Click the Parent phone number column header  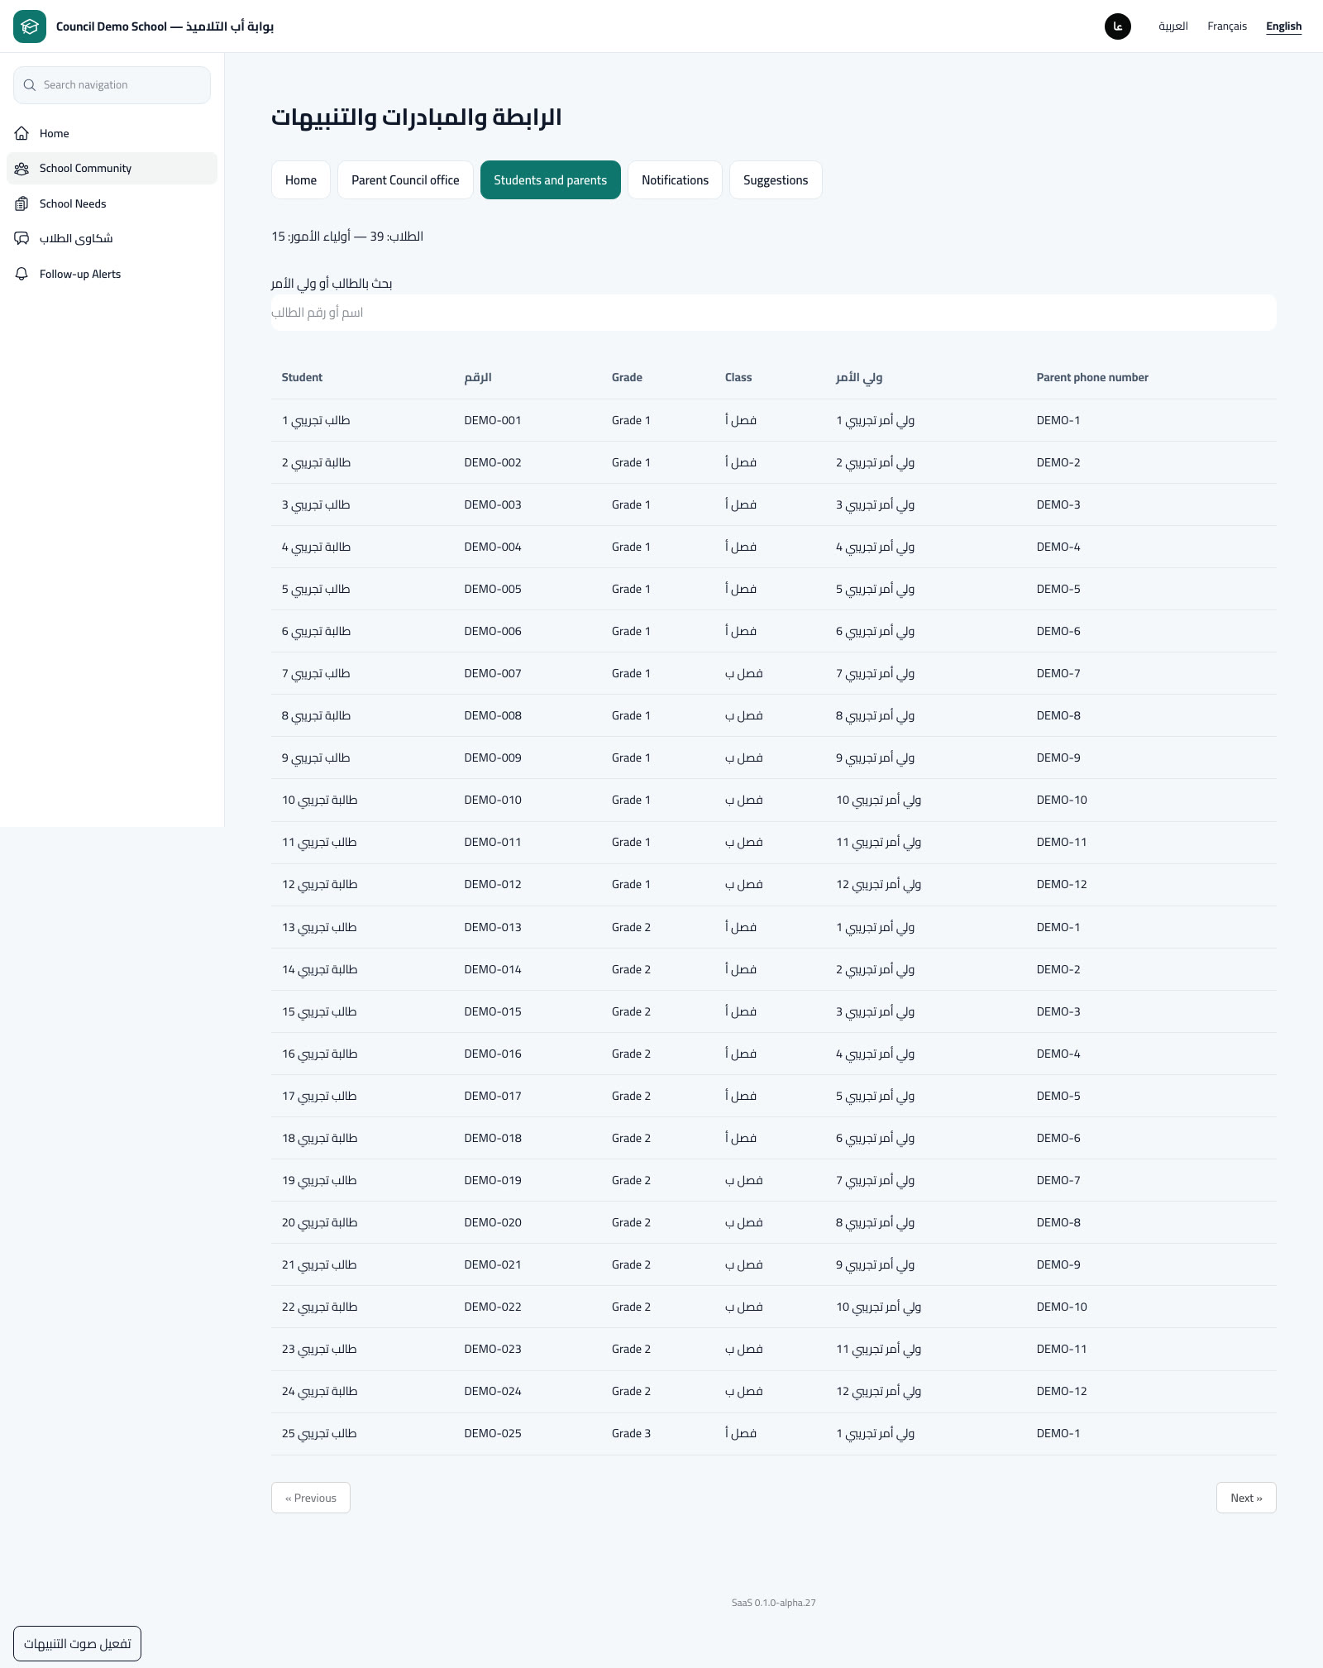tap(1092, 377)
